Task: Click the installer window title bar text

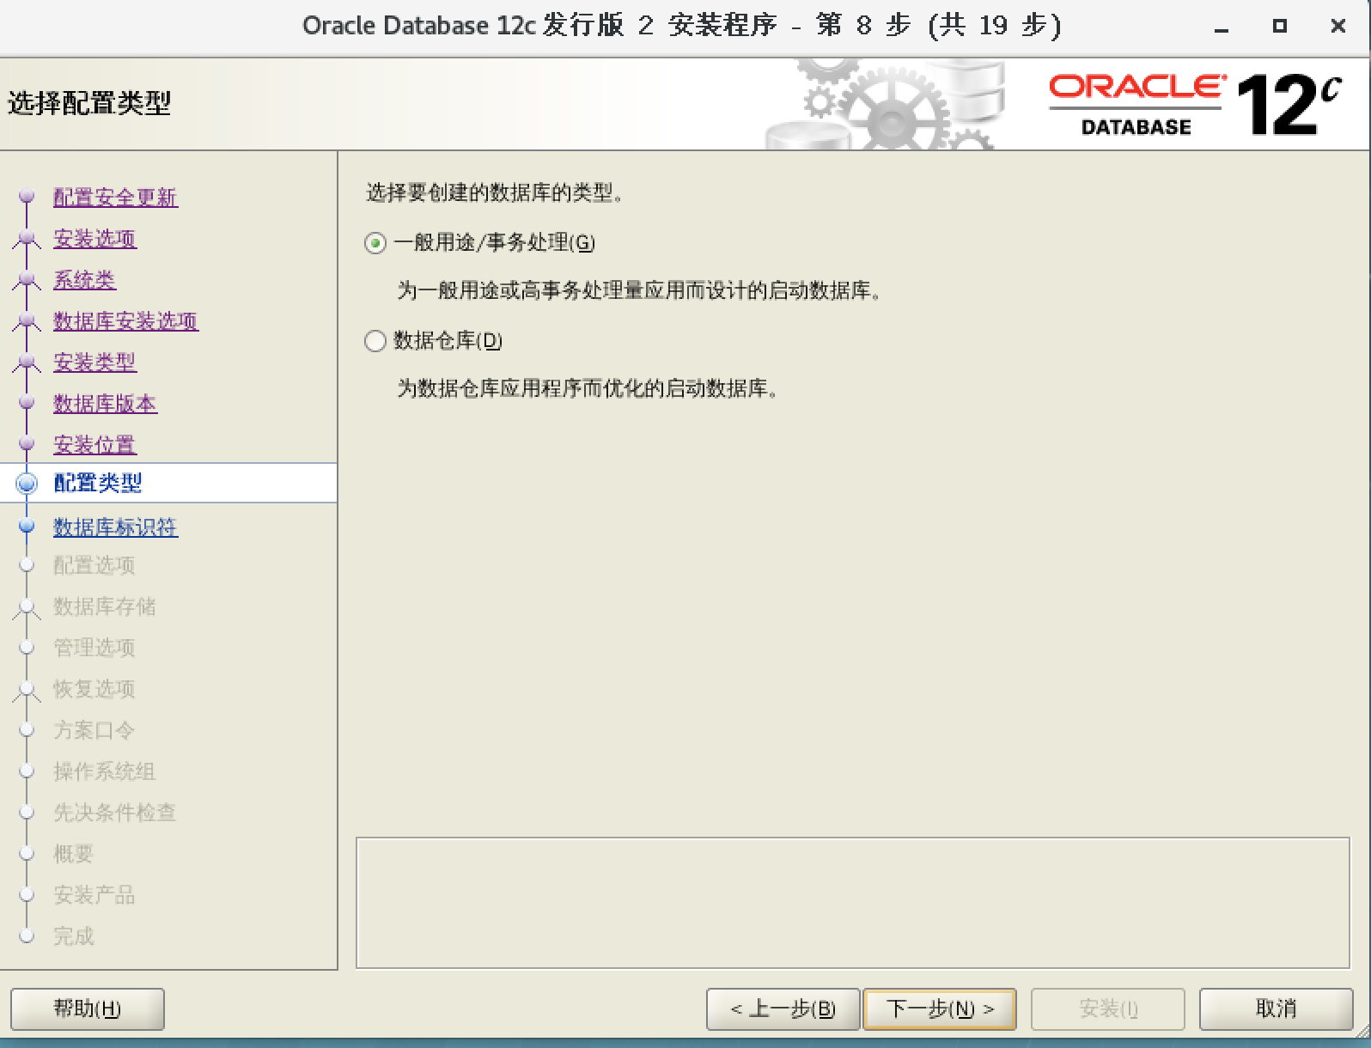Action: click(x=682, y=26)
